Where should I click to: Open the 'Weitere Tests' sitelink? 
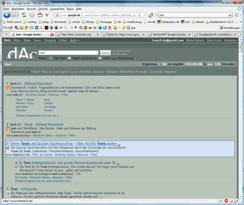click(25, 103)
